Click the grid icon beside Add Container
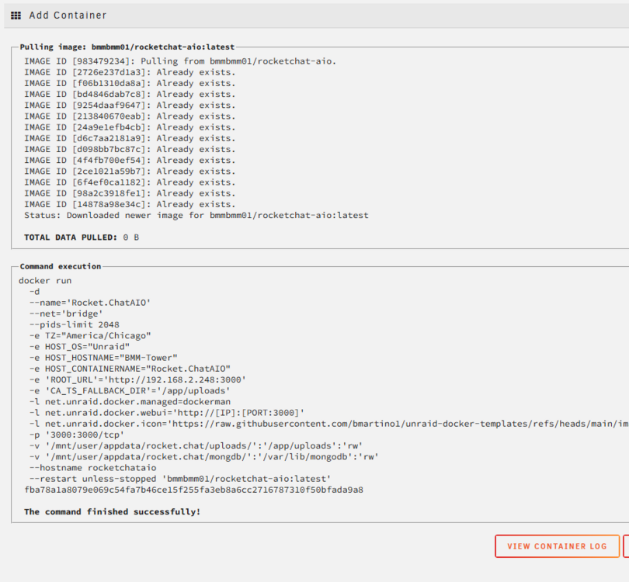Image resolution: width=629 pixels, height=582 pixels. click(x=16, y=16)
